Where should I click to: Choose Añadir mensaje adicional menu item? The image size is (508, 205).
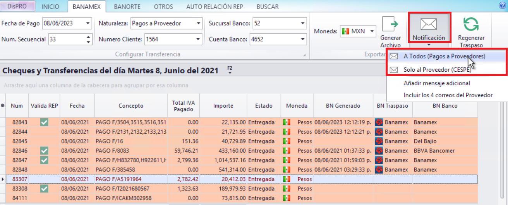[x=437, y=83]
